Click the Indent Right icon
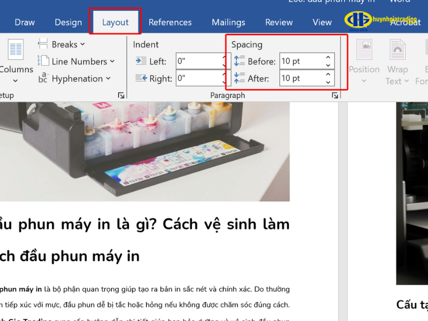 point(141,78)
